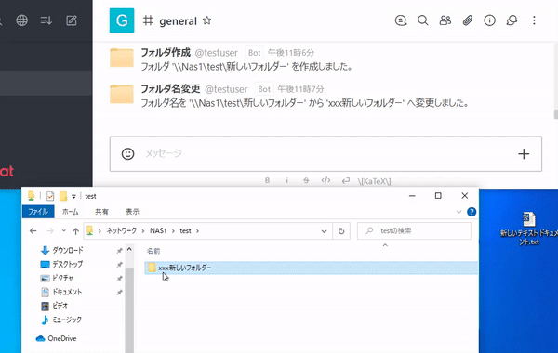Open the directory globe icon in sidebar
The width and height of the screenshot is (558, 353).
pos(22,20)
